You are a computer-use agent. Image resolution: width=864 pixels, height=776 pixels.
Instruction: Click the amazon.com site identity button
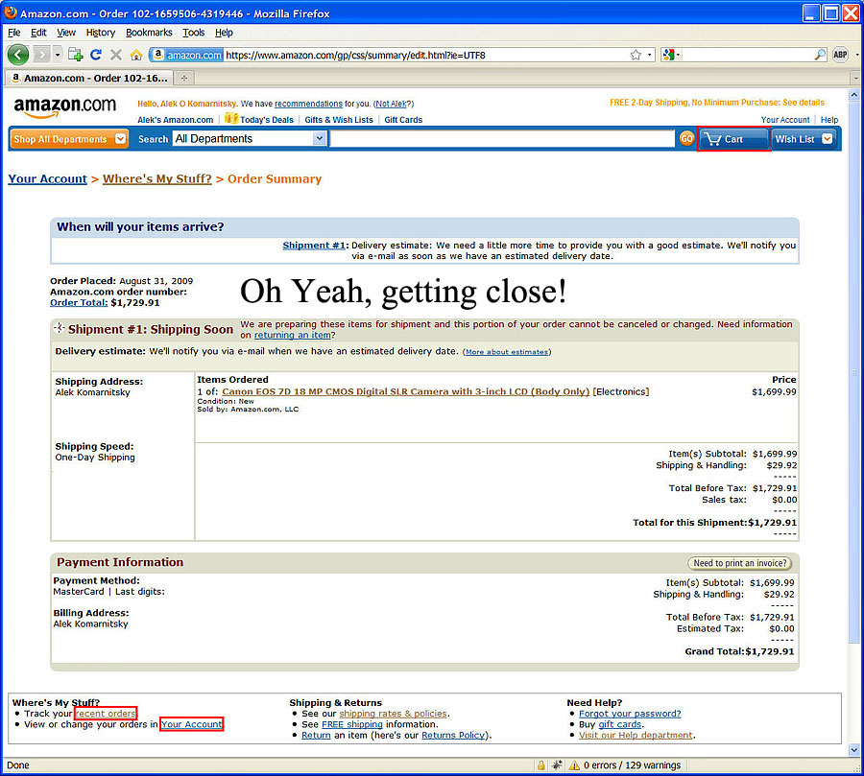[187, 55]
